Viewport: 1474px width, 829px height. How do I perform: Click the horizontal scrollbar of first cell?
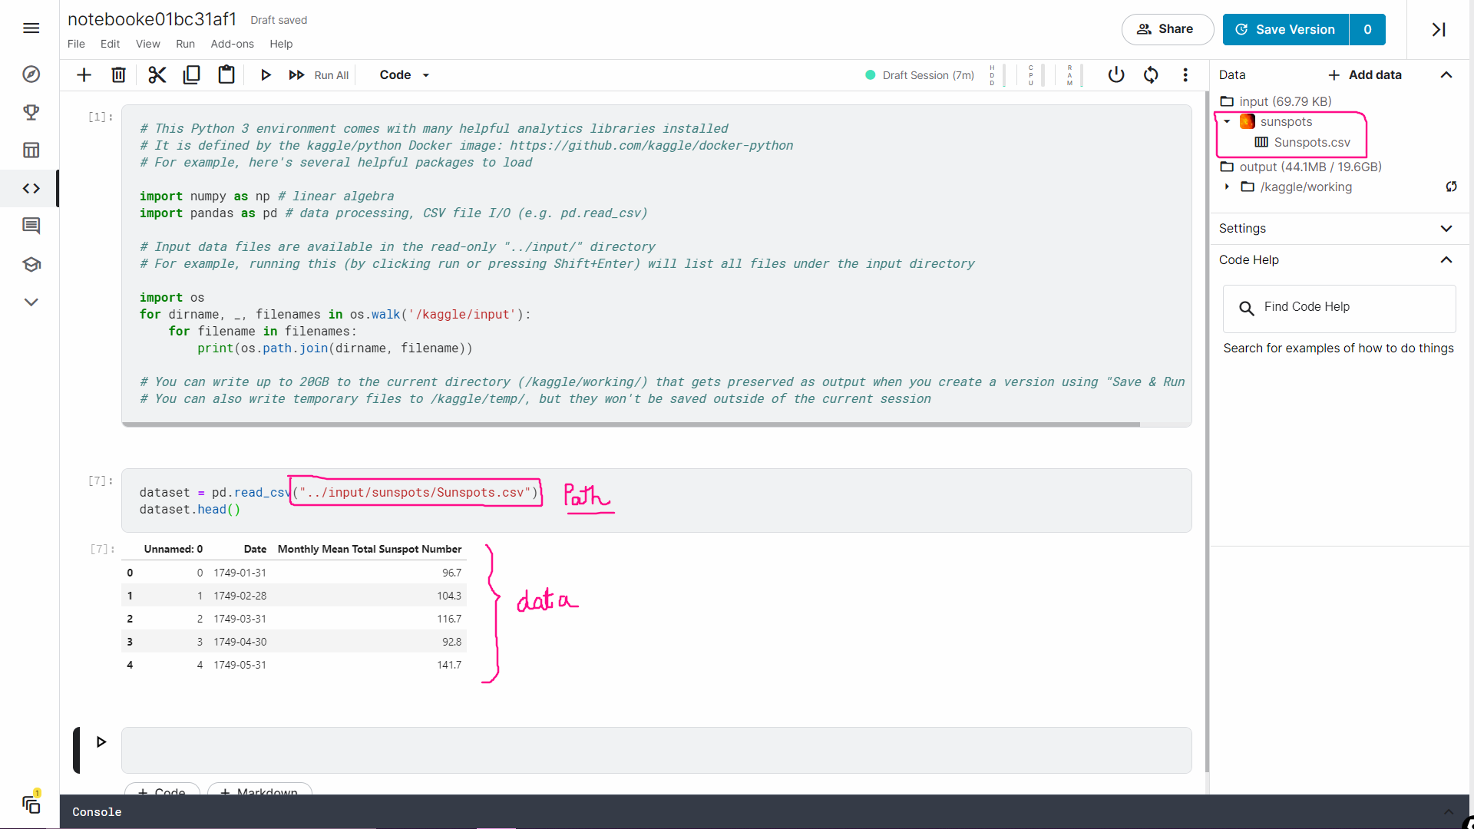click(x=630, y=424)
